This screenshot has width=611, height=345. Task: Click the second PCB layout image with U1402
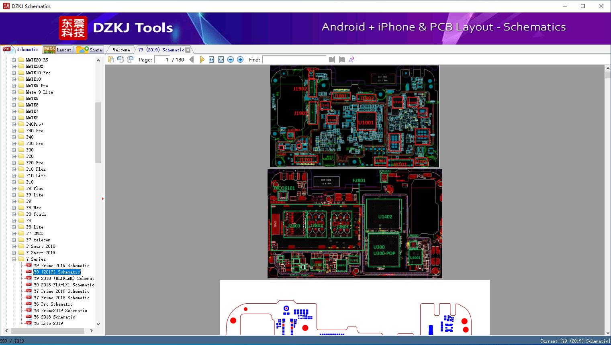pos(355,224)
